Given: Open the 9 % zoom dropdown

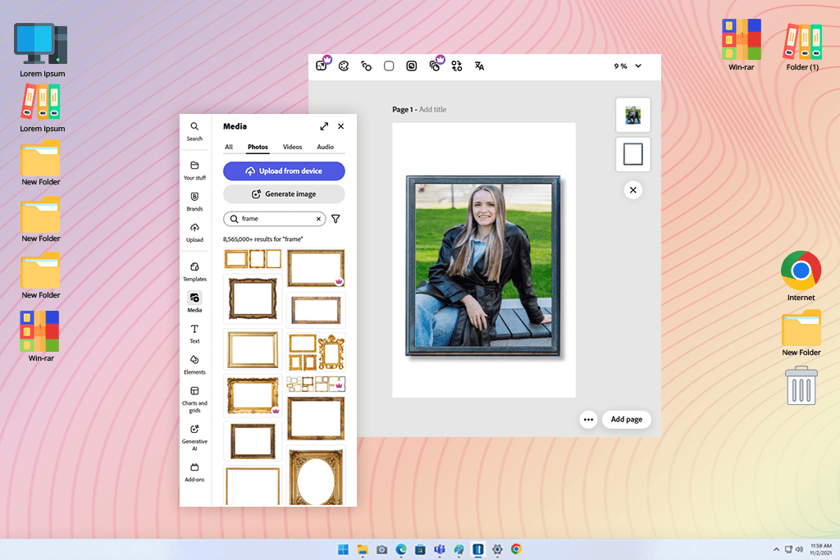Looking at the screenshot, I should (628, 66).
